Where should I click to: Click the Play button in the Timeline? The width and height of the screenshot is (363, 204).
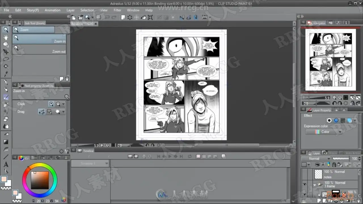pos(170,156)
